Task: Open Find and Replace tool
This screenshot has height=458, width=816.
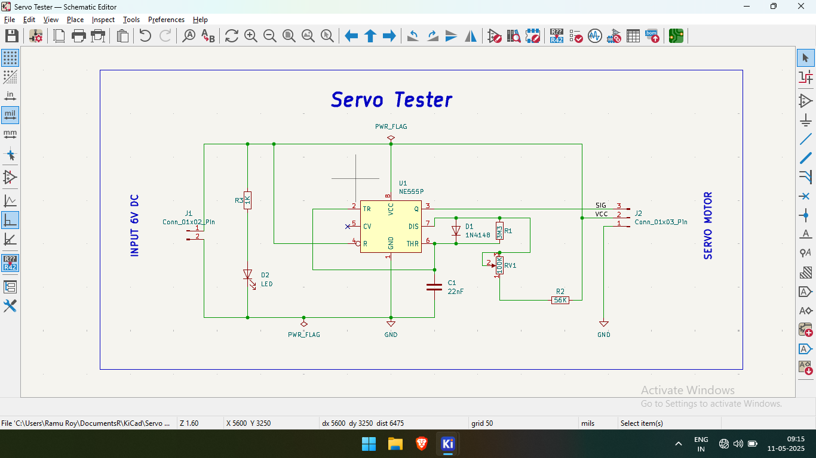Action: [x=208, y=36]
